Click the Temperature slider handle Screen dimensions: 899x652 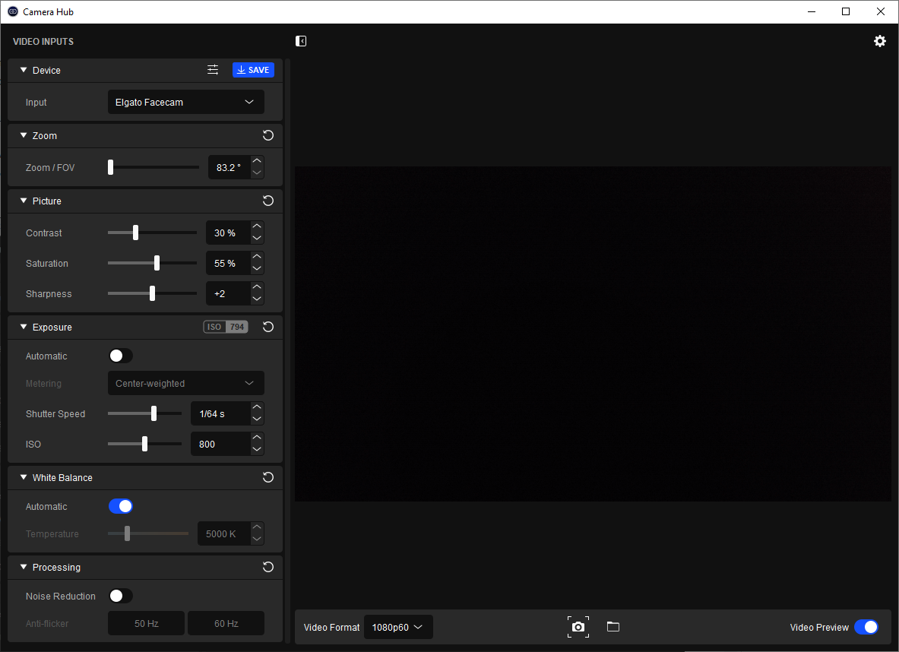click(x=127, y=533)
